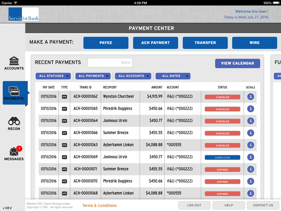The height and width of the screenshot is (211, 281).
Task: Click Expired status for ACH-00001068
Action: (x=222, y=194)
